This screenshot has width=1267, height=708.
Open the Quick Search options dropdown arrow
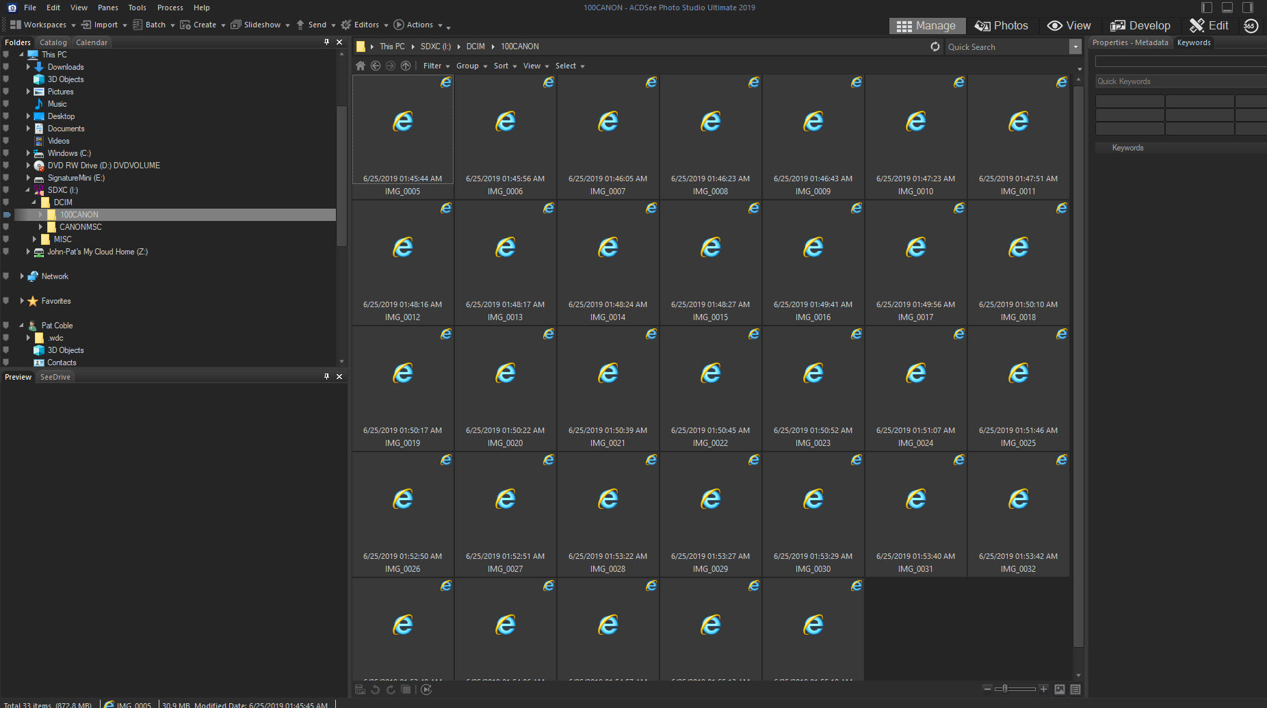click(1075, 47)
